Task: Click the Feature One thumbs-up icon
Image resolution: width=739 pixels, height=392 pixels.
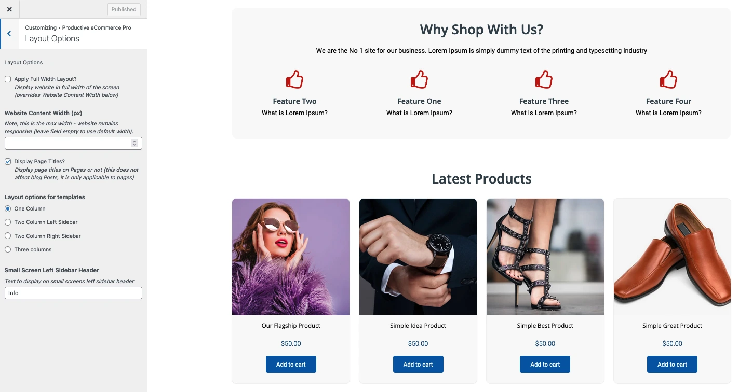Action: (419, 80)
